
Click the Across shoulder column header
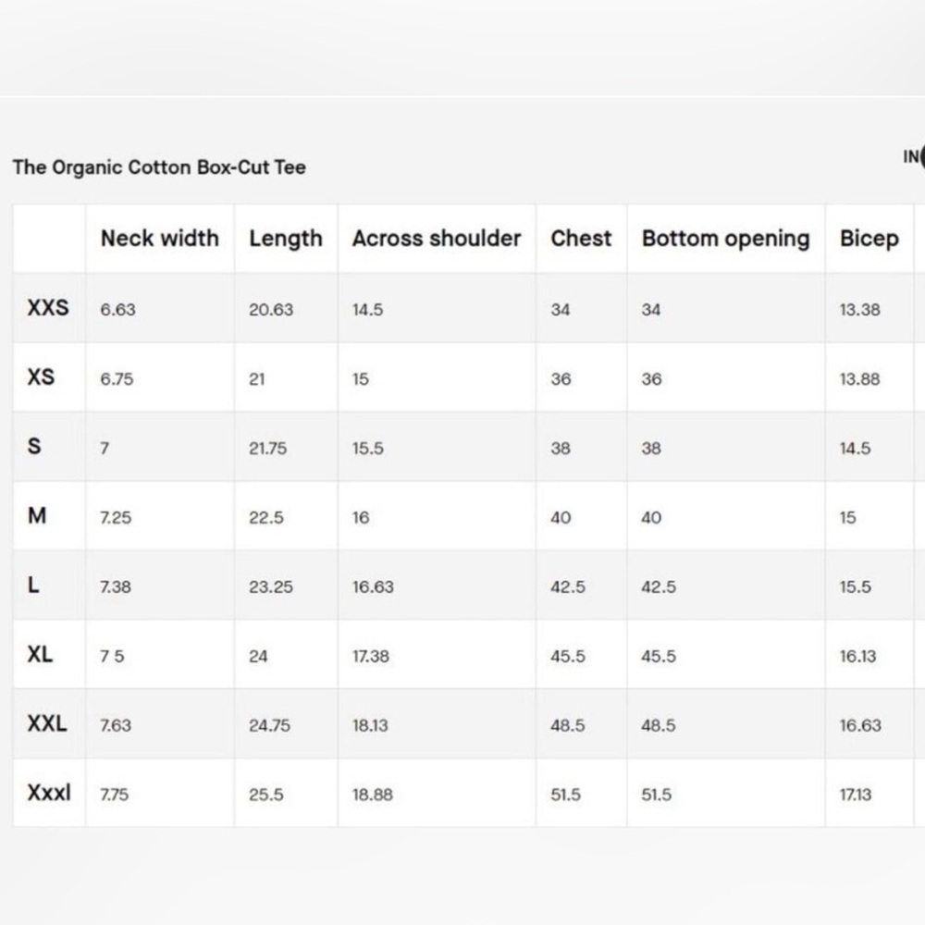pyautogui.click(x=437, y=239)
